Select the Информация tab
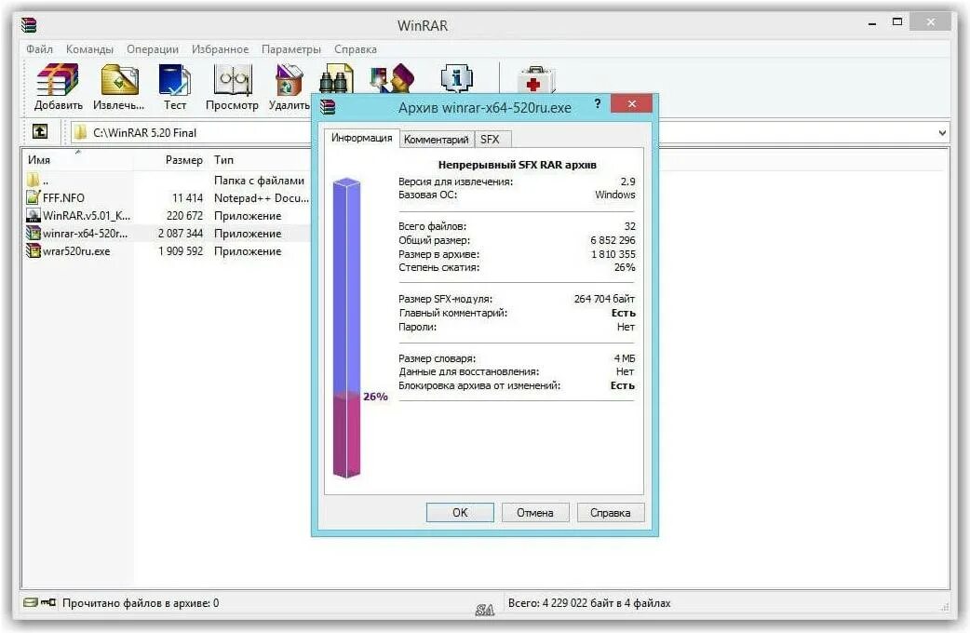 361,138
